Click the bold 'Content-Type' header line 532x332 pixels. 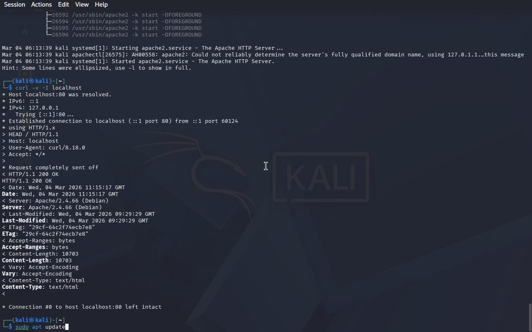(x=40, y=287)
